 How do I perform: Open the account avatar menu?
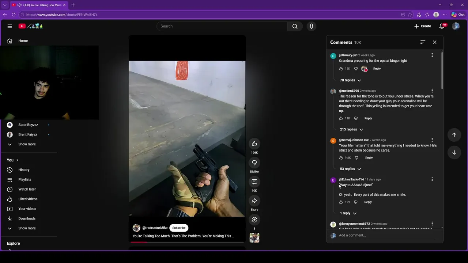[x=456, y=26]
